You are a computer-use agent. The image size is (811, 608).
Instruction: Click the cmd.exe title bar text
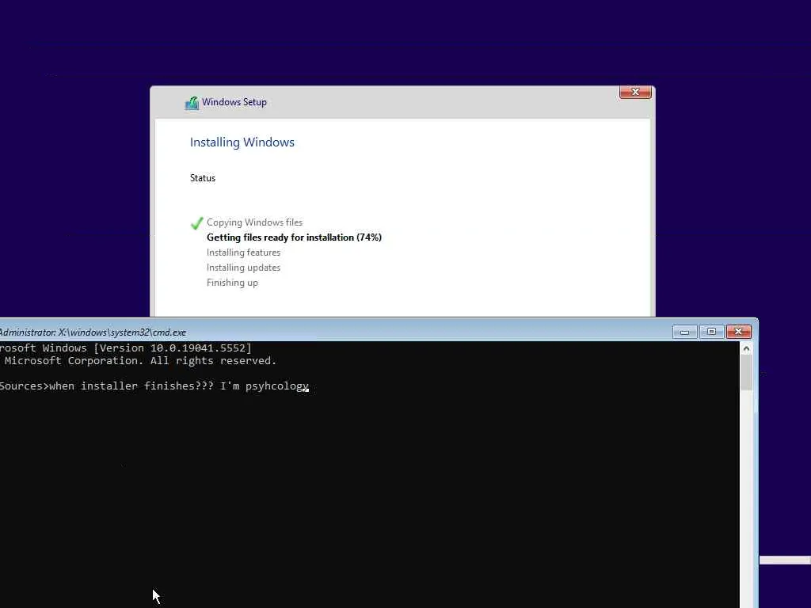pos(93,332)
